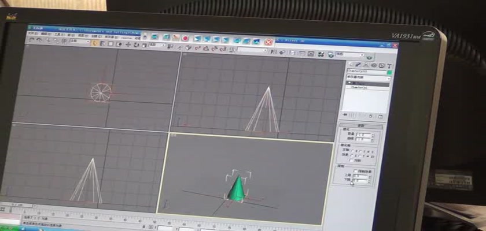The width and height of the screenshot is (486, 231).
Task: Select primary axis 主轴 Z radio button
Action: [369, 152]
